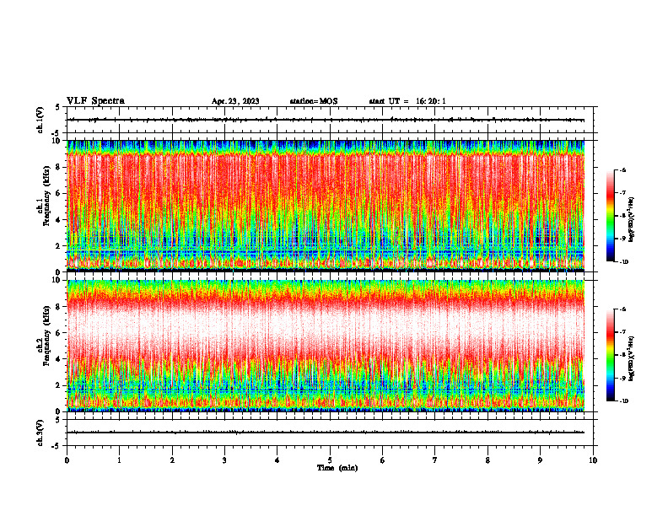Click the ch.1 color scale bar
The width and height of the screenshot is (668, 516).
(610, 216)
